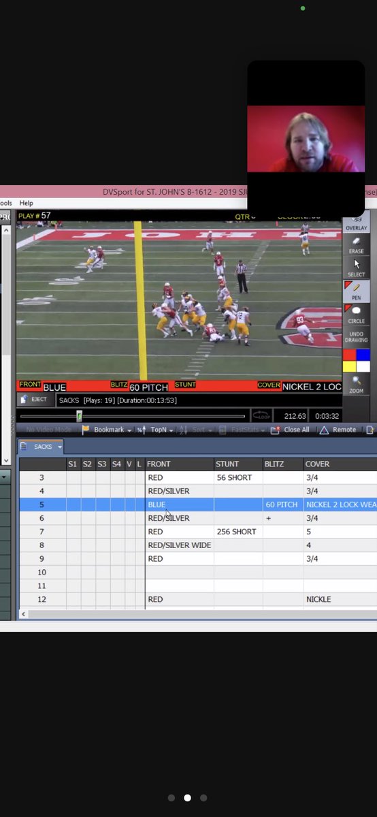Switch to the SACKS tab
Image resolution: width=377 pixels, height=817 pixels.
40,447
